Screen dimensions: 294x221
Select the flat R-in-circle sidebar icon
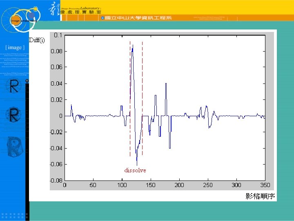tap(13, 86)
